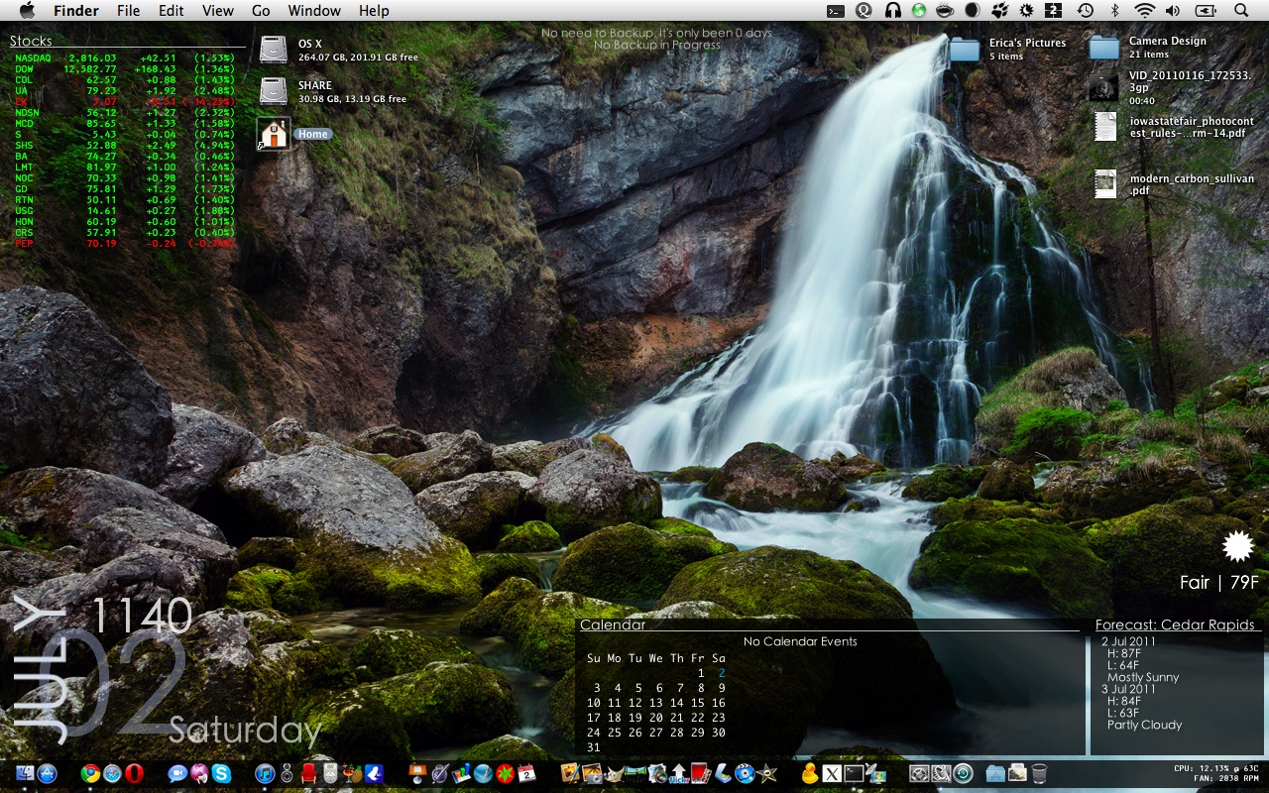Select the Camera Design folder on the desktop
The image size is (1269, 793).
pos(1104,47)
